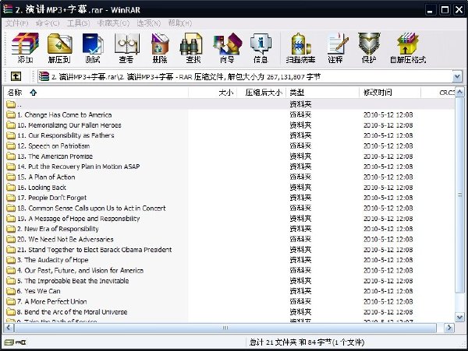Image resolution: width=468 pixels, height=351 pixels.
Task: Select '14. Put the Recovery Plan in Motion ASAP'
Action: pos(79,167)
